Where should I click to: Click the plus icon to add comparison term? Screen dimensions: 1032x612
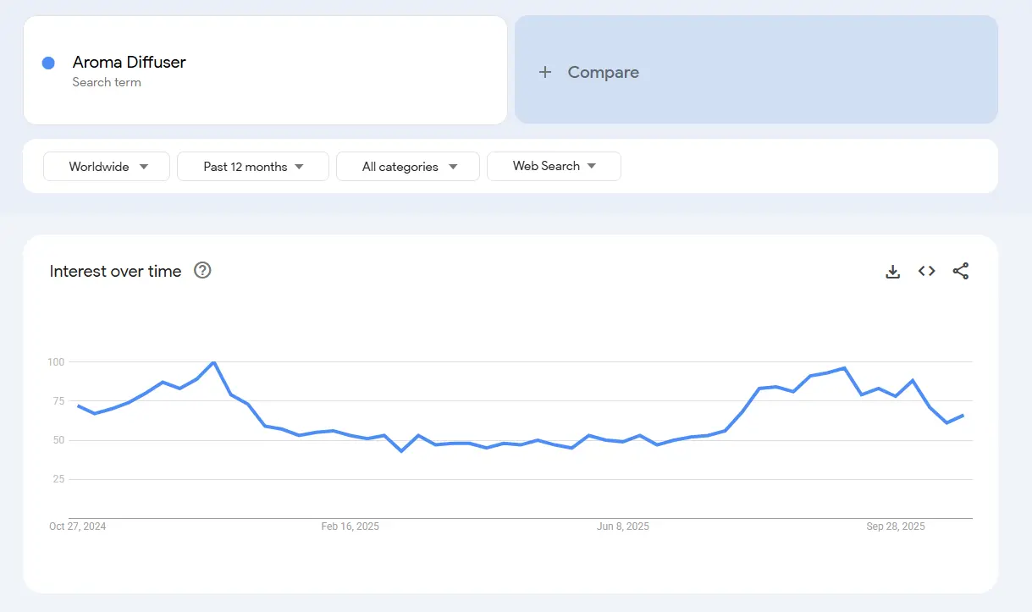point(545,72)
